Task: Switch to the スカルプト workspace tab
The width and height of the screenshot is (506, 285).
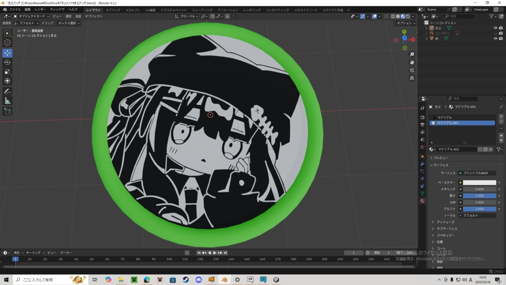Action: point(133,10)
